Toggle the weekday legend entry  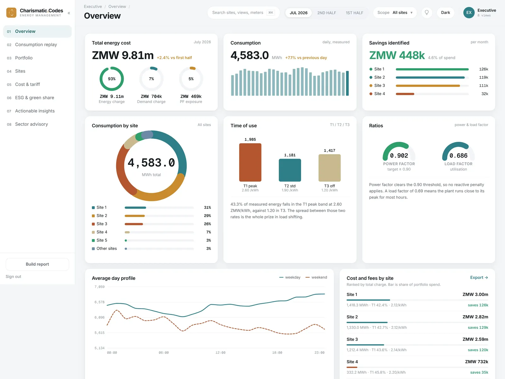click(x=290, y=277)
